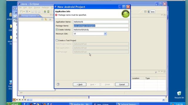The image size is (188, 105).
Task: Toggle the Create Activity checkbox
Action: coord(57,30)
